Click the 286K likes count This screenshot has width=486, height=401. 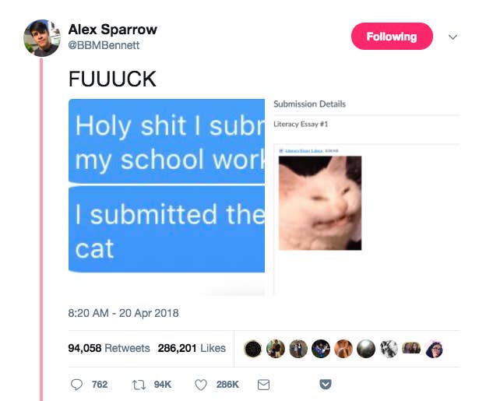[x=227, y=385]
